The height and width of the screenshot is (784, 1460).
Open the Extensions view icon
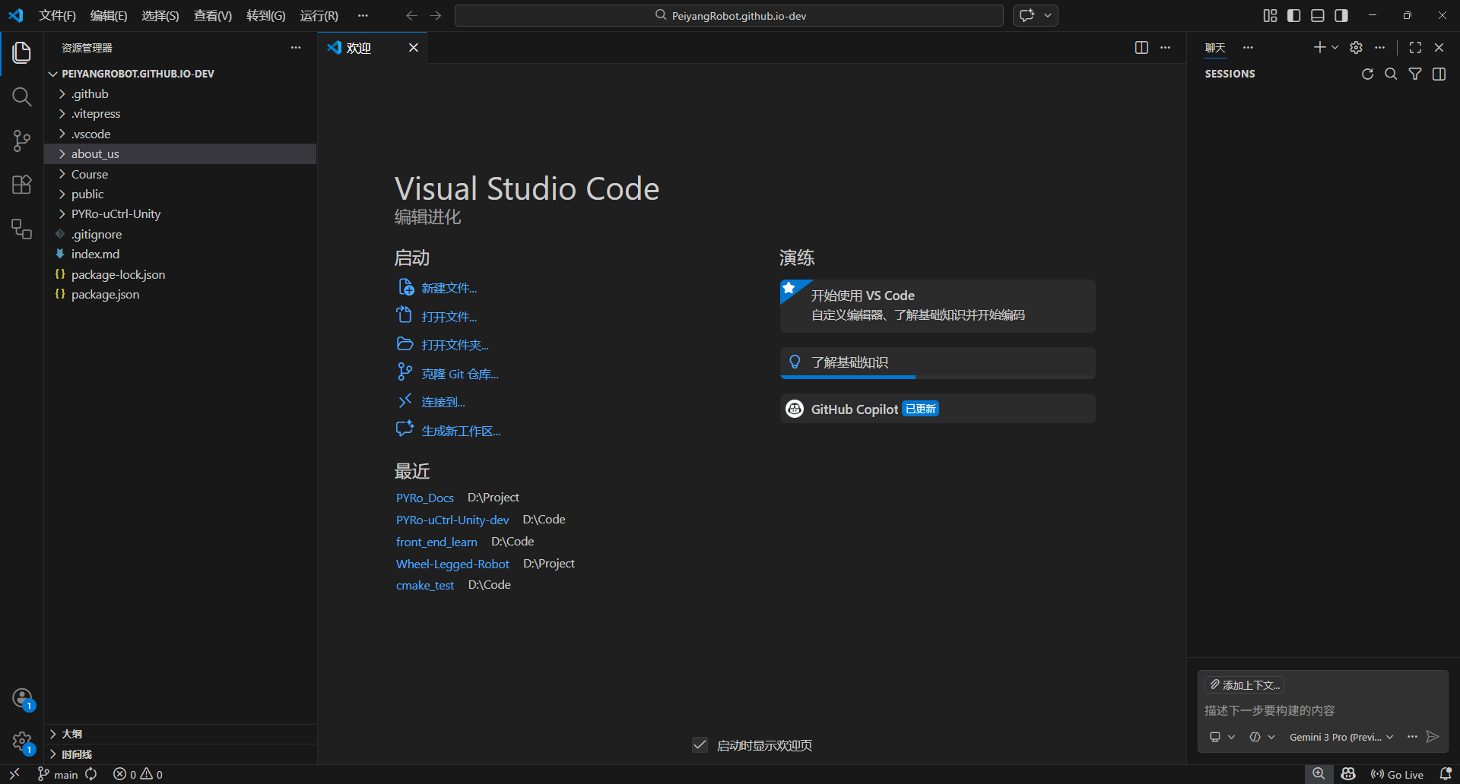coord(22,185)
